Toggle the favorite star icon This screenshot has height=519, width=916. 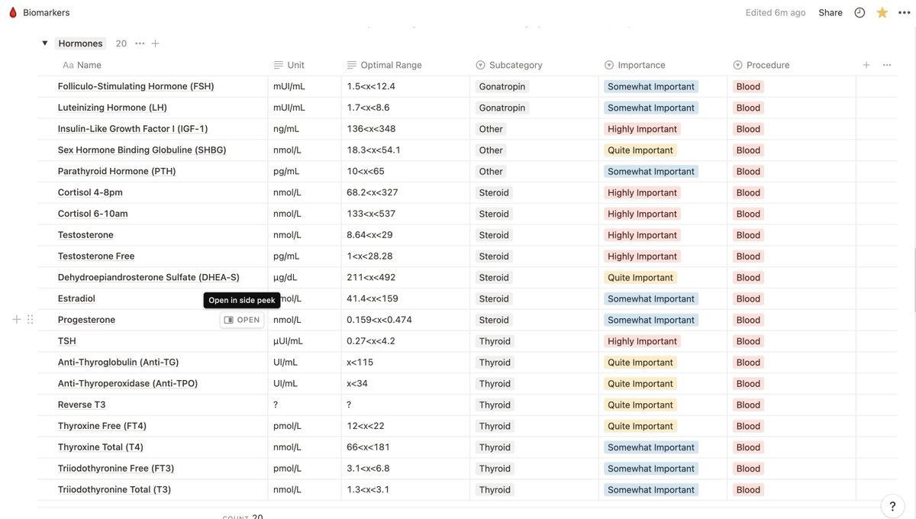tap(882, 12)
